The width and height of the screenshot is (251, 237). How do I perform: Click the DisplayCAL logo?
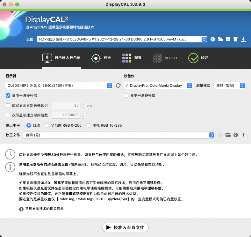(x=47, y=19)
